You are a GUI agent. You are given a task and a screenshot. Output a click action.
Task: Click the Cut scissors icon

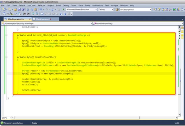tap(28, 10)
